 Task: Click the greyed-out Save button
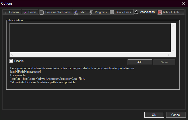tap(164, 62)
